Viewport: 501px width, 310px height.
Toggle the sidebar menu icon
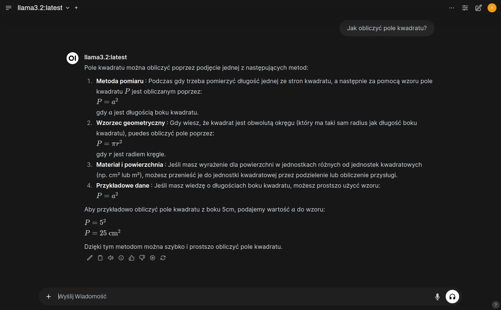point(9,8)
